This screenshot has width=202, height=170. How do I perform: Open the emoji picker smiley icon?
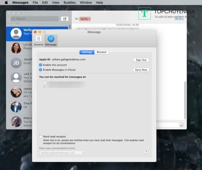pos(181,125)
